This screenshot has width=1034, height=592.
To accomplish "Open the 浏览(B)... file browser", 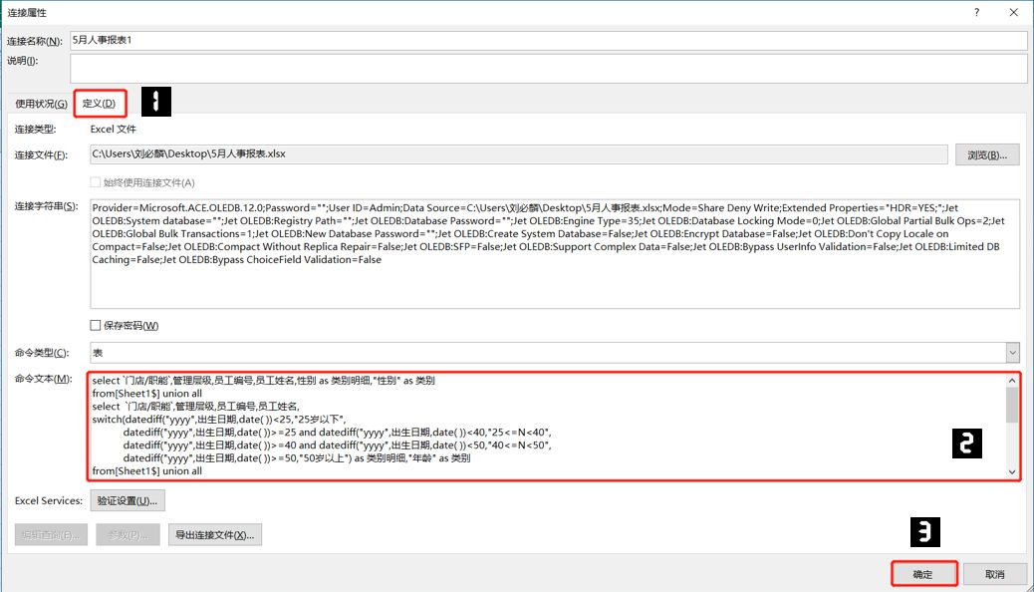I will (x=986, y=155).
